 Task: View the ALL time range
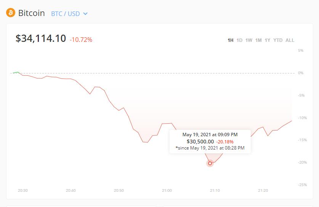click(x=290, y=40)
